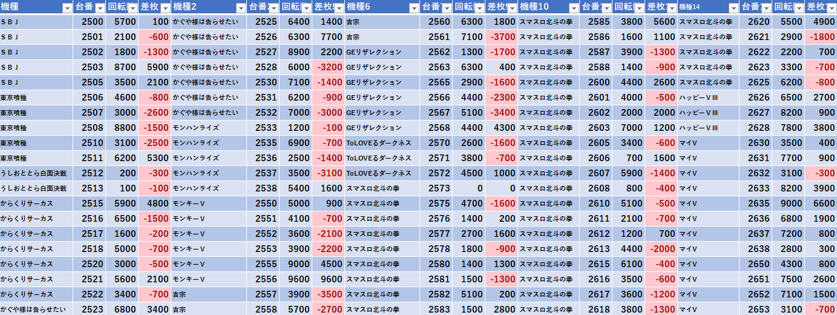Select 差枚 value -3500 in row 2557

[329, 294]
